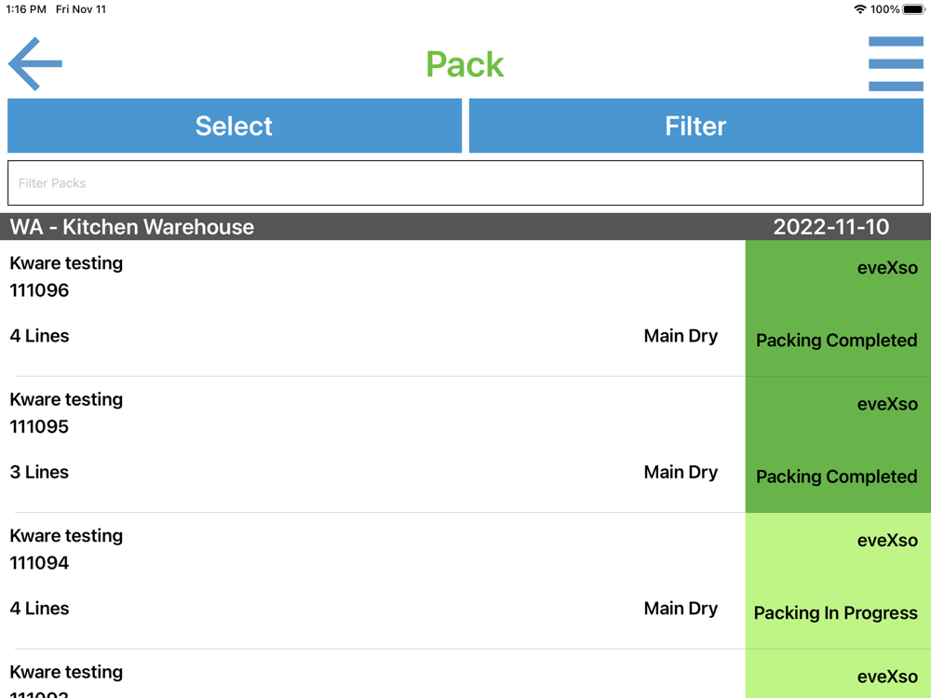This screenshot has width=931, height=698.
Task: Tap Main Dry on order 111094
Action: [x=681, y=609]
